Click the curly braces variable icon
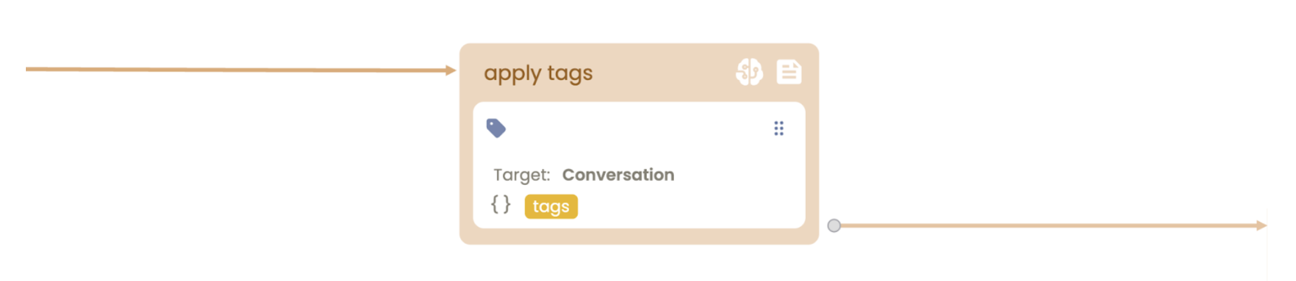This screenshot has height=281, width=1296. [501, 204]
